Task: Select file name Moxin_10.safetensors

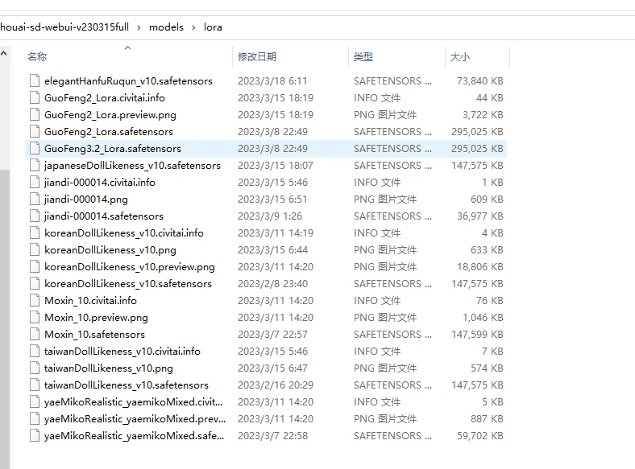Action: [94, 335]
